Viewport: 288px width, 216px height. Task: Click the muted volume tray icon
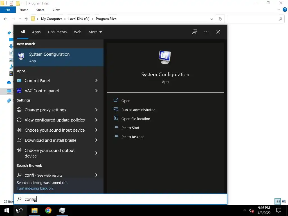[x=251, y=210]
